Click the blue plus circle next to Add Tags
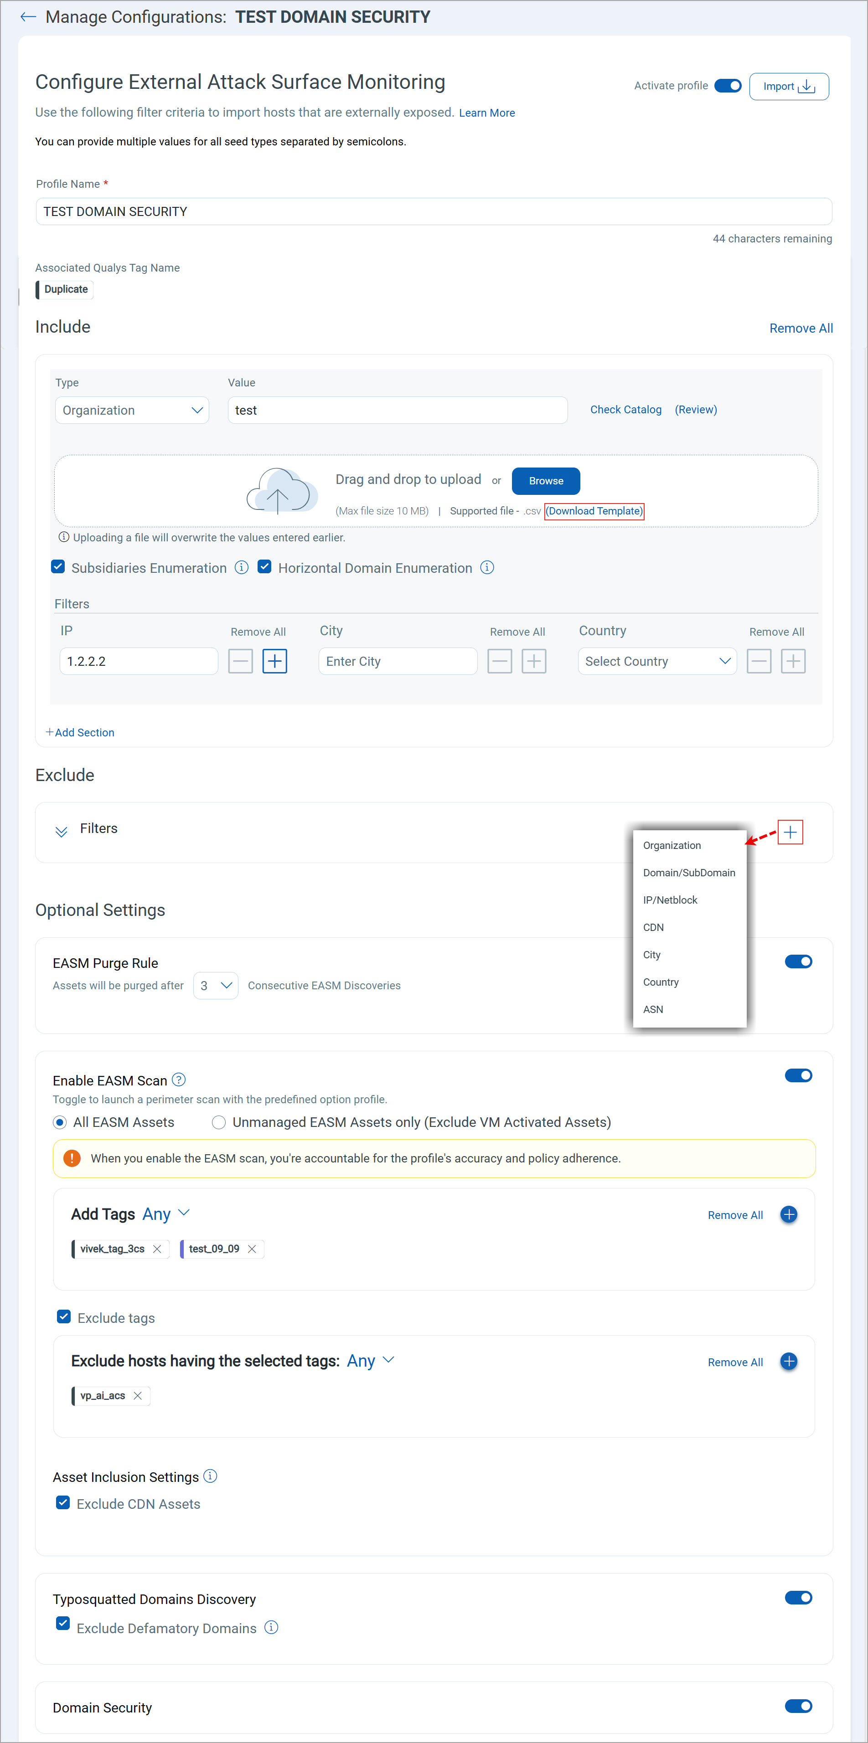868x1743 pixels. click(x=789, y=1214)
